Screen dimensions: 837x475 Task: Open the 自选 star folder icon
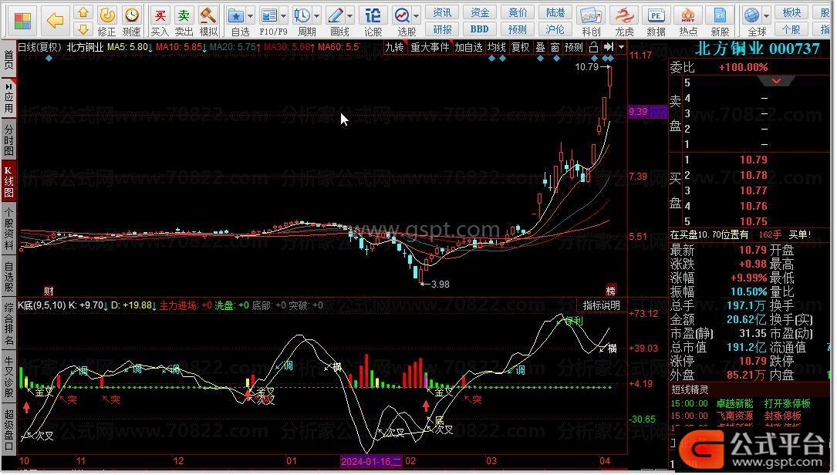click(235, 15)
